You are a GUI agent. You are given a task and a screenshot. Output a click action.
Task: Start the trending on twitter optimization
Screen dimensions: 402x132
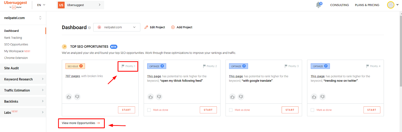pos(372,110)
